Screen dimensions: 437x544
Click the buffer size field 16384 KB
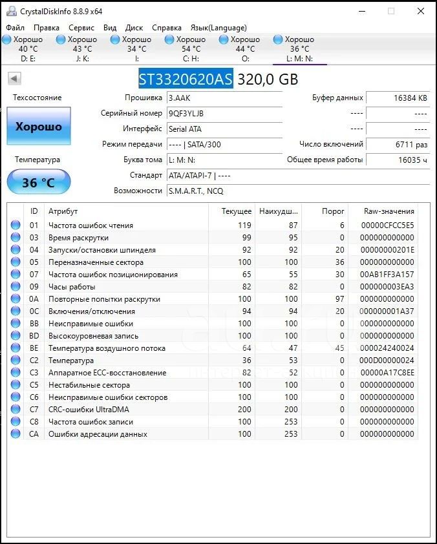pos(398,98)
